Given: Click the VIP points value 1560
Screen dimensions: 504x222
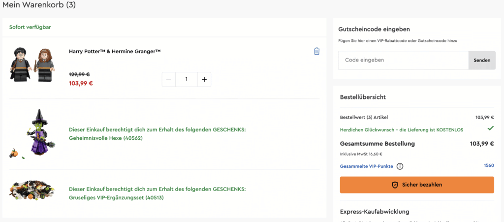Looking at the screenshot, I should [x=489, y=165].
